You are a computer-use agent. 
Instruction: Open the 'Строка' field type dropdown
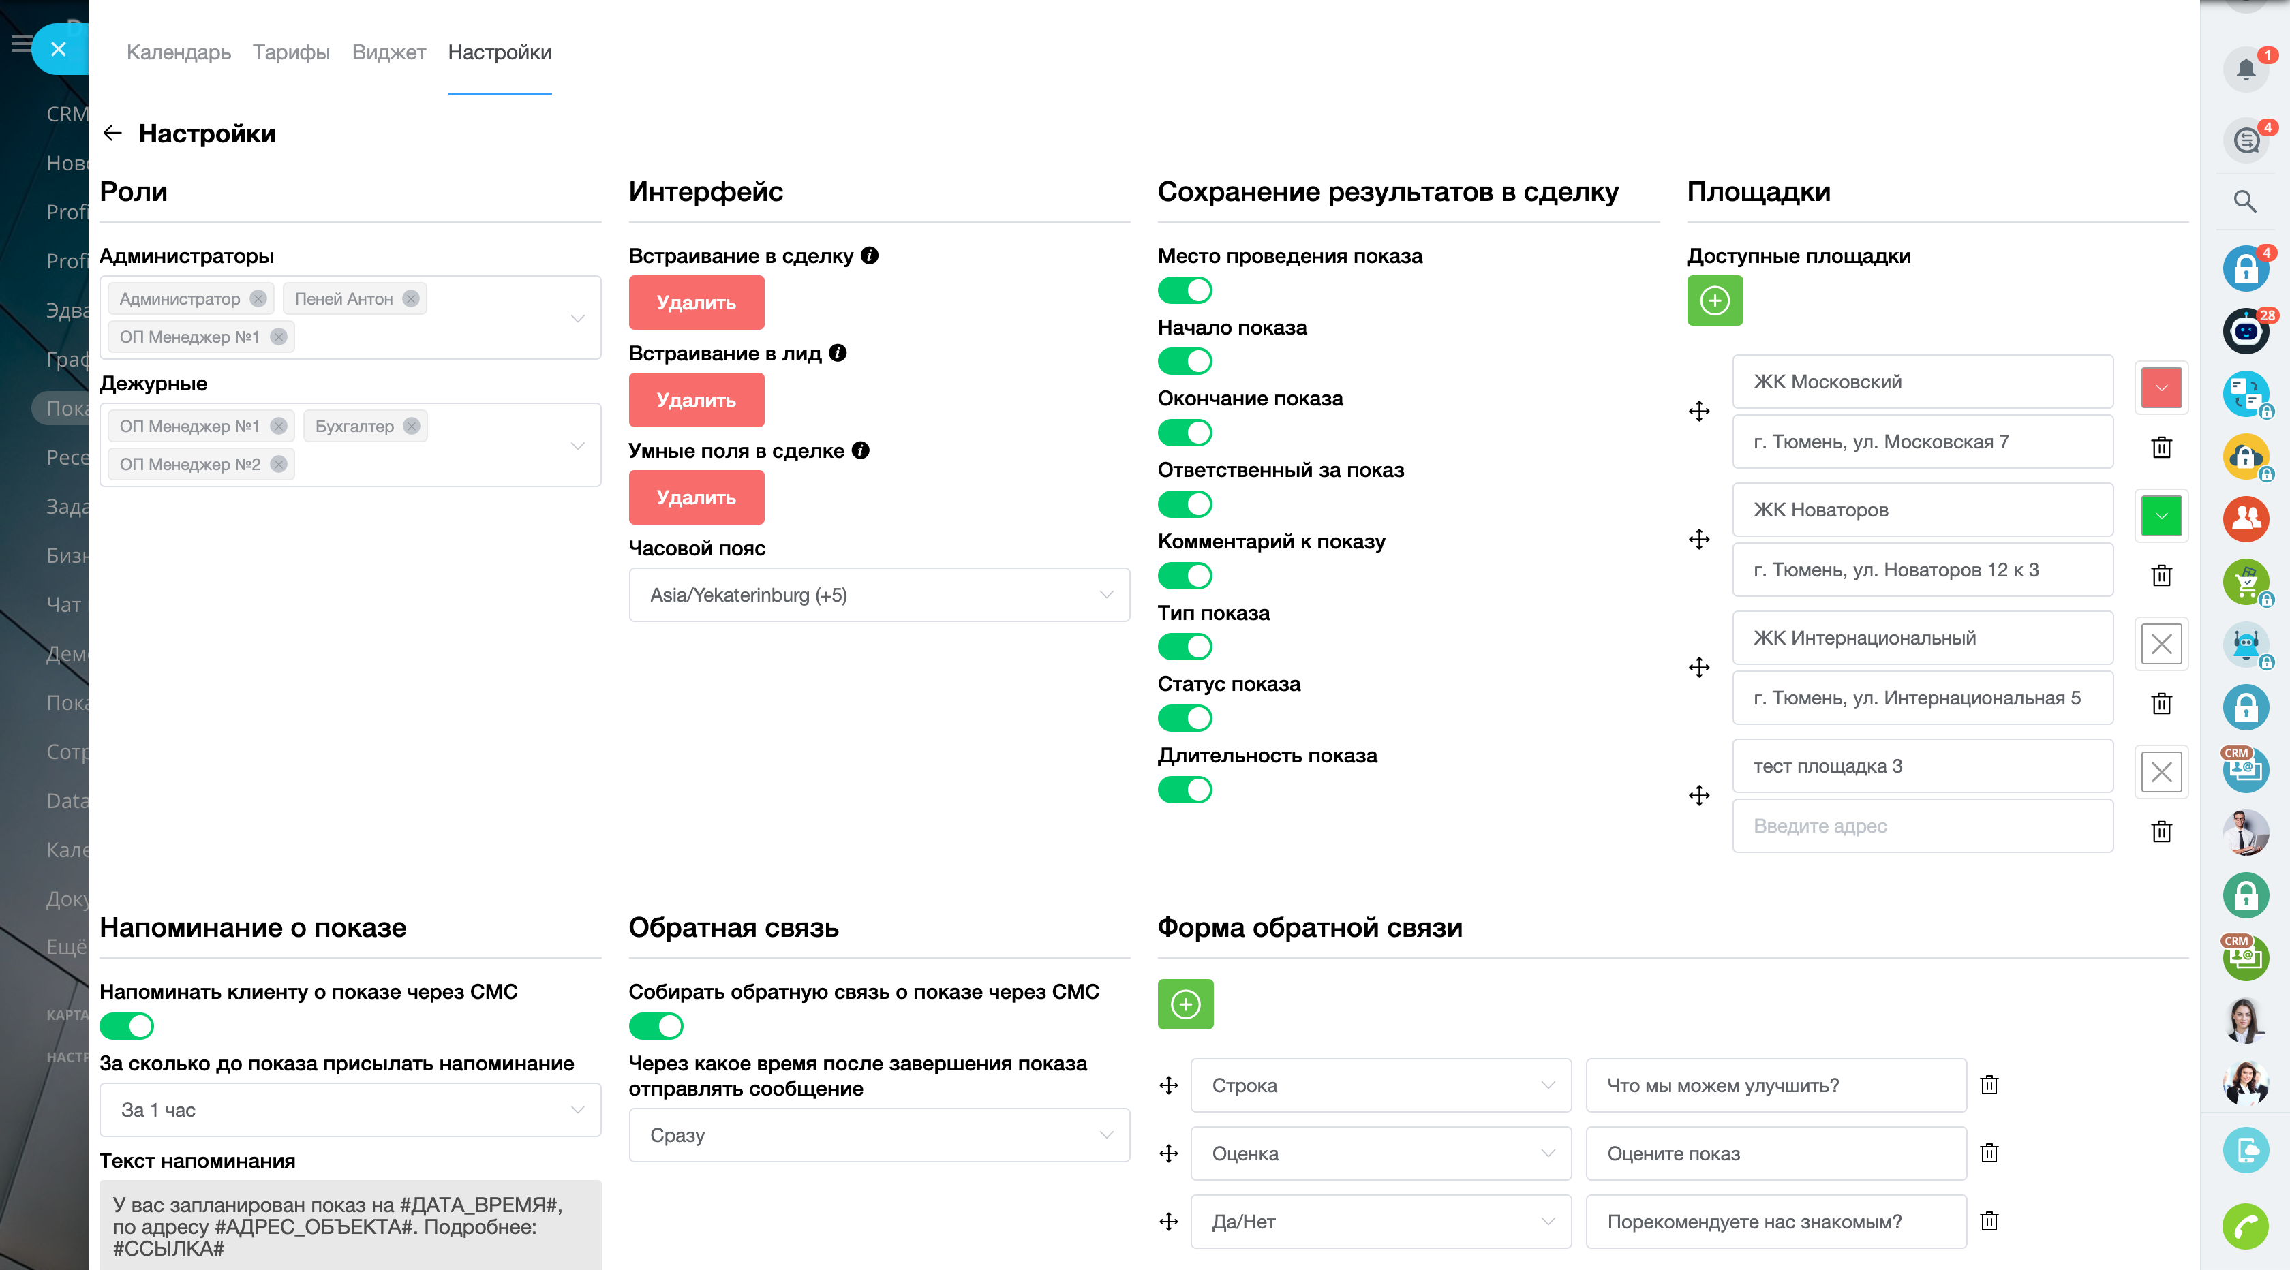tap(1381, 1085)
